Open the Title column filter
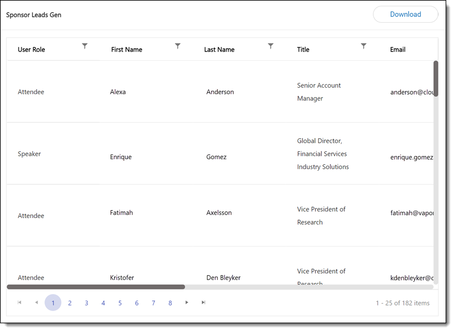 364,46
